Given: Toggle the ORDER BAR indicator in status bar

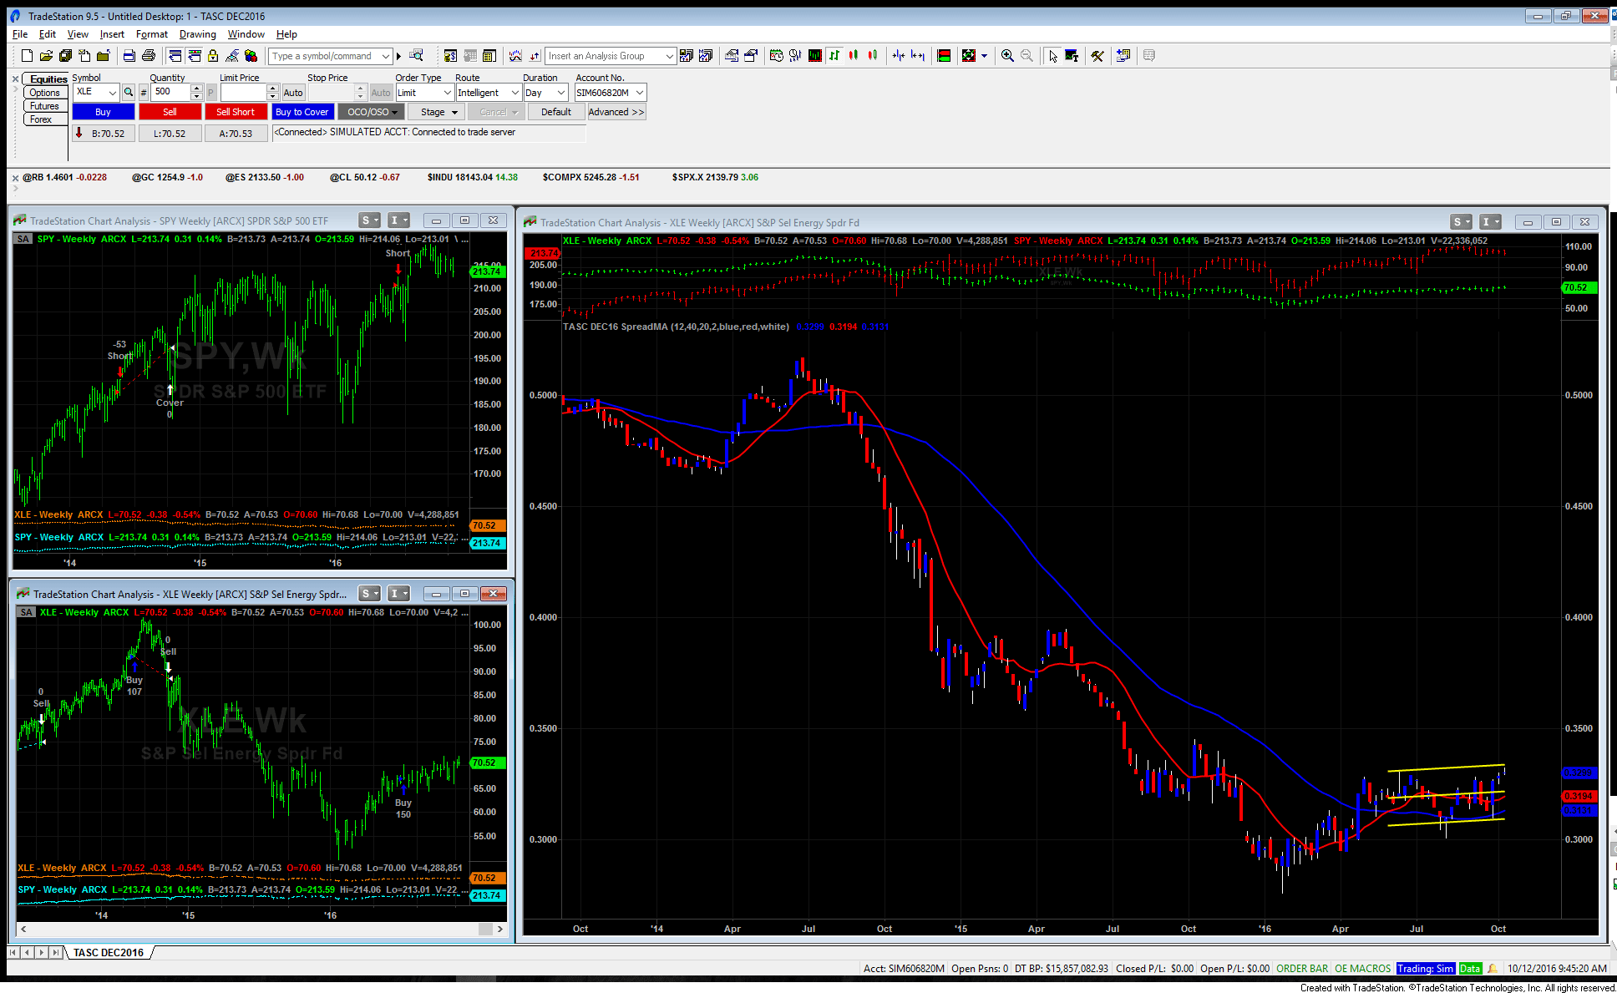Looking at the screenshot, I should coord(1302,969).
